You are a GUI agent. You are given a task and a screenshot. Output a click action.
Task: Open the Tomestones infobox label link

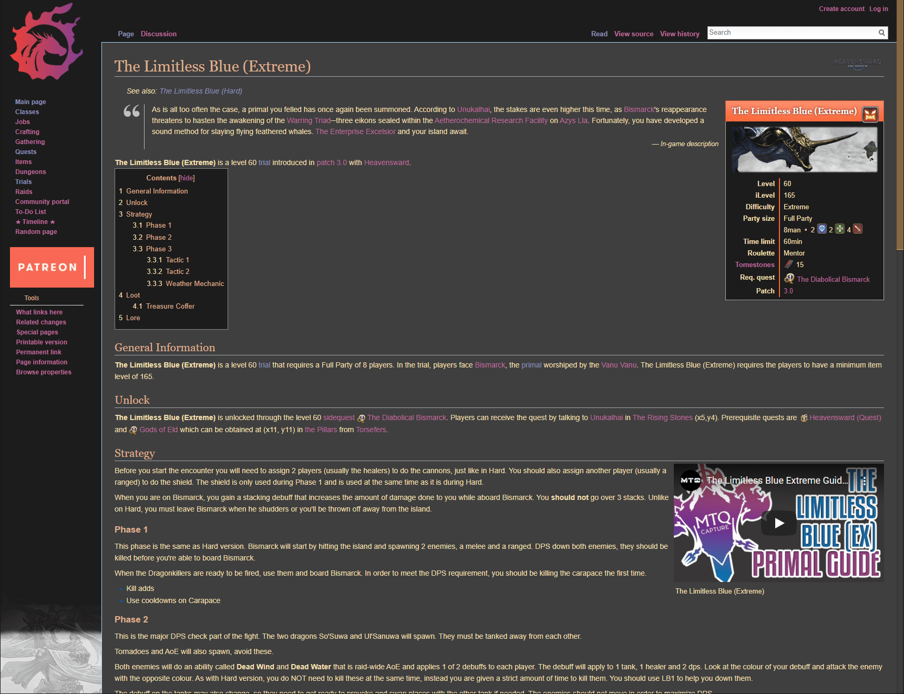click(x=755, y=265)
